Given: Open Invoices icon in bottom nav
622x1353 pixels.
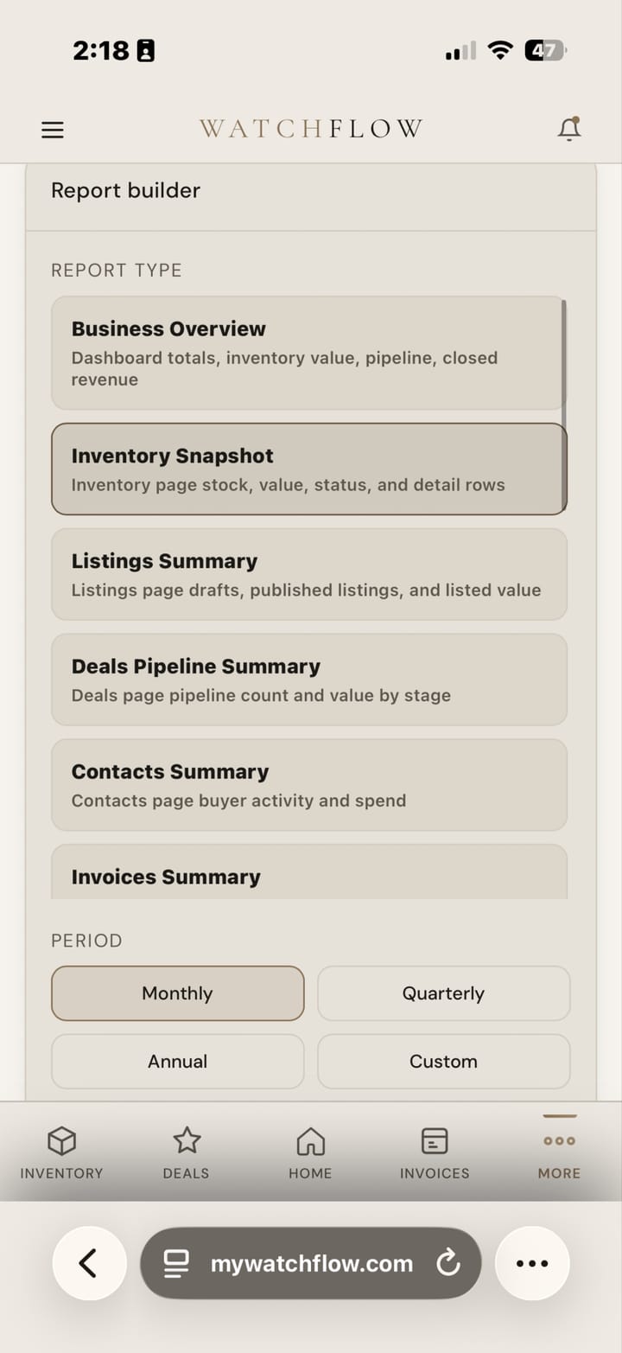Looking at the screenshot, I should (x=435, y=1141).
